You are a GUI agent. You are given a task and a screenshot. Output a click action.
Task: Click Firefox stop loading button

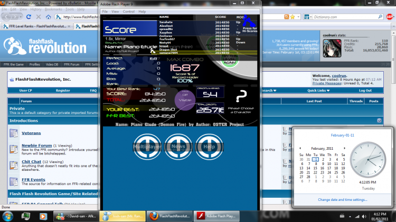tap(39, 17)
